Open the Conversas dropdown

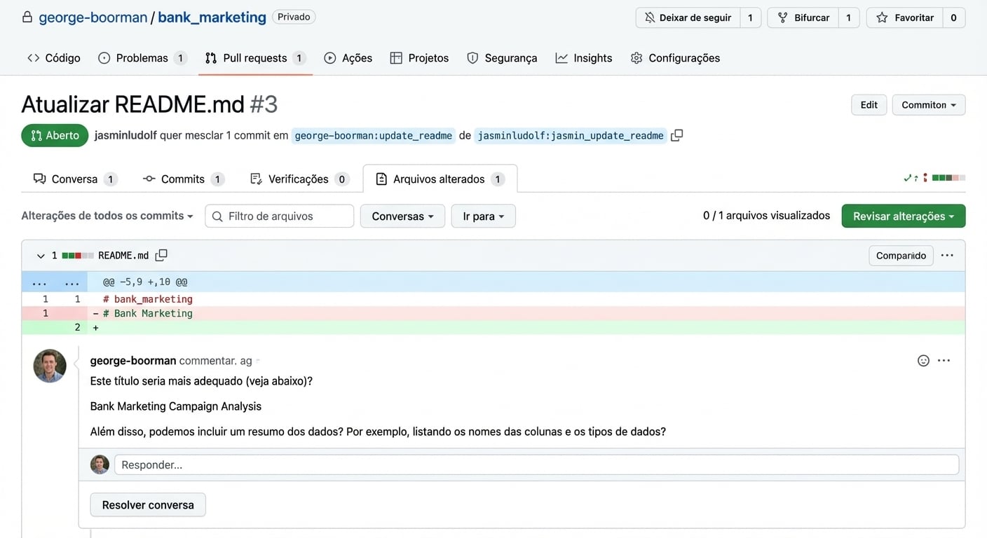pos(402,216)
